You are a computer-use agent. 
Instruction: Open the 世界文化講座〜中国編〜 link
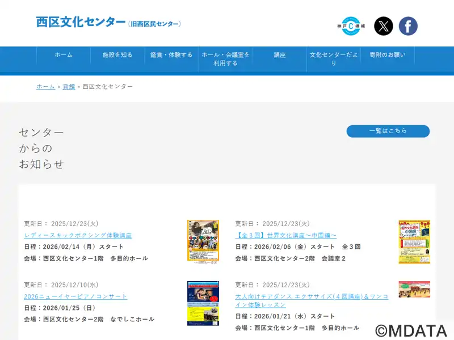pos(286,235)
